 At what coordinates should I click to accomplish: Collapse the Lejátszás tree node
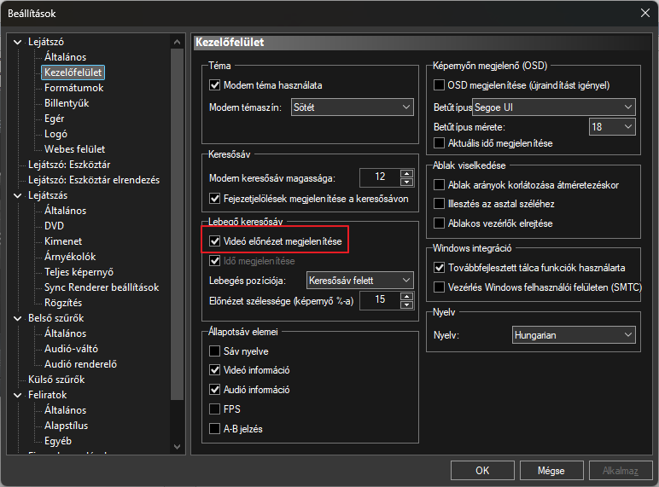point(18,195)
